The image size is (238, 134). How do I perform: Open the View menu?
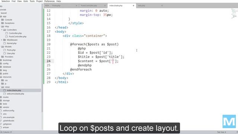[19, 1]
